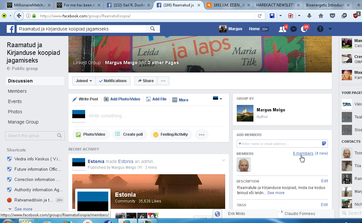Screen dimensions: 362x223
Task: Click composer round ellipsis button
Action: point(201,135)
